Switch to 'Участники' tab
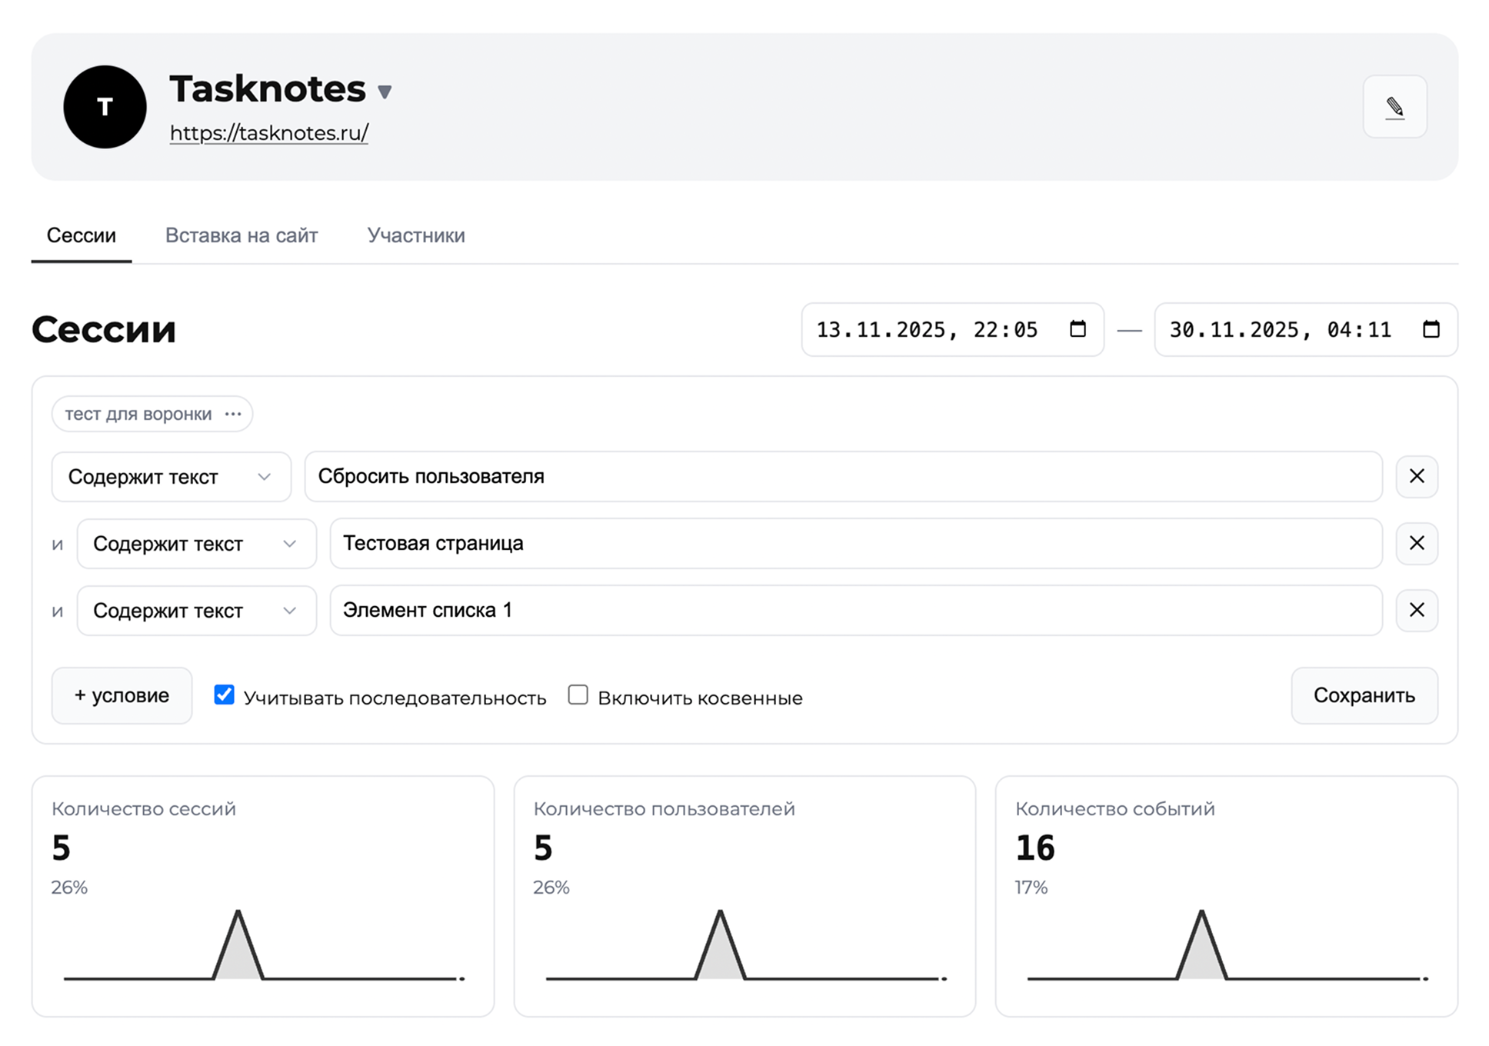This screenshot has width=1489, height=1046. tap(415, 235)
